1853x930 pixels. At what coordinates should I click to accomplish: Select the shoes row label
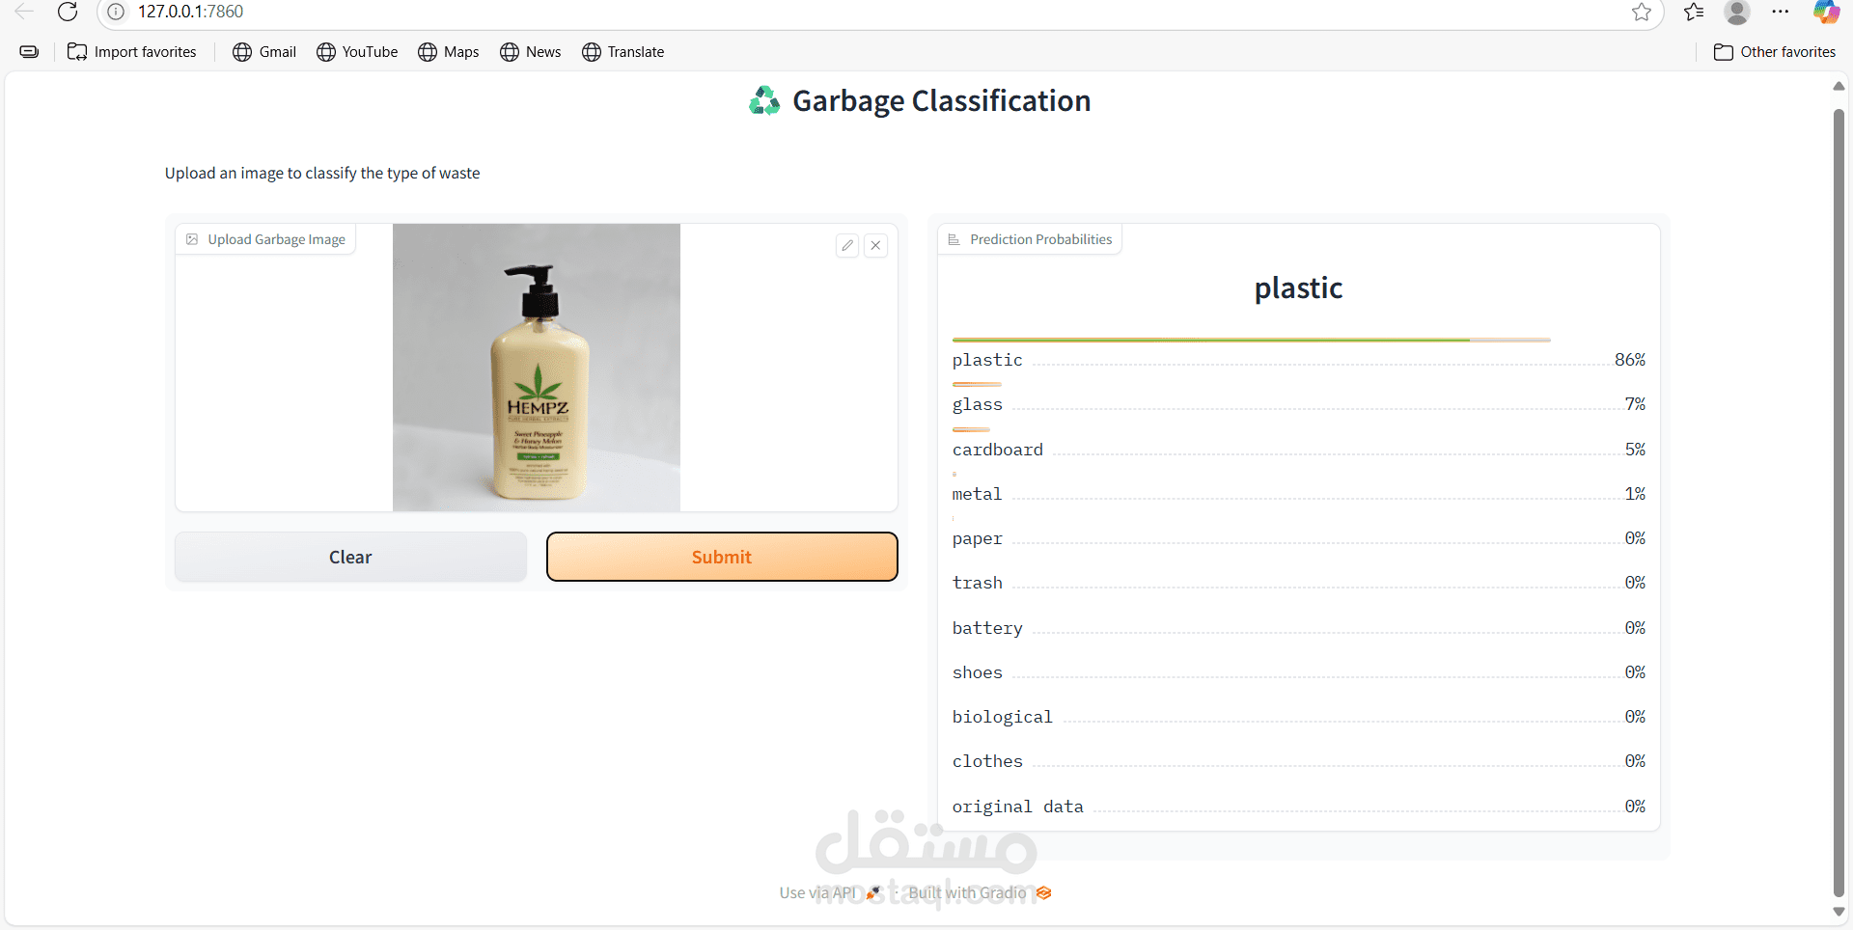pyautogui.click(x=978, y=672)
